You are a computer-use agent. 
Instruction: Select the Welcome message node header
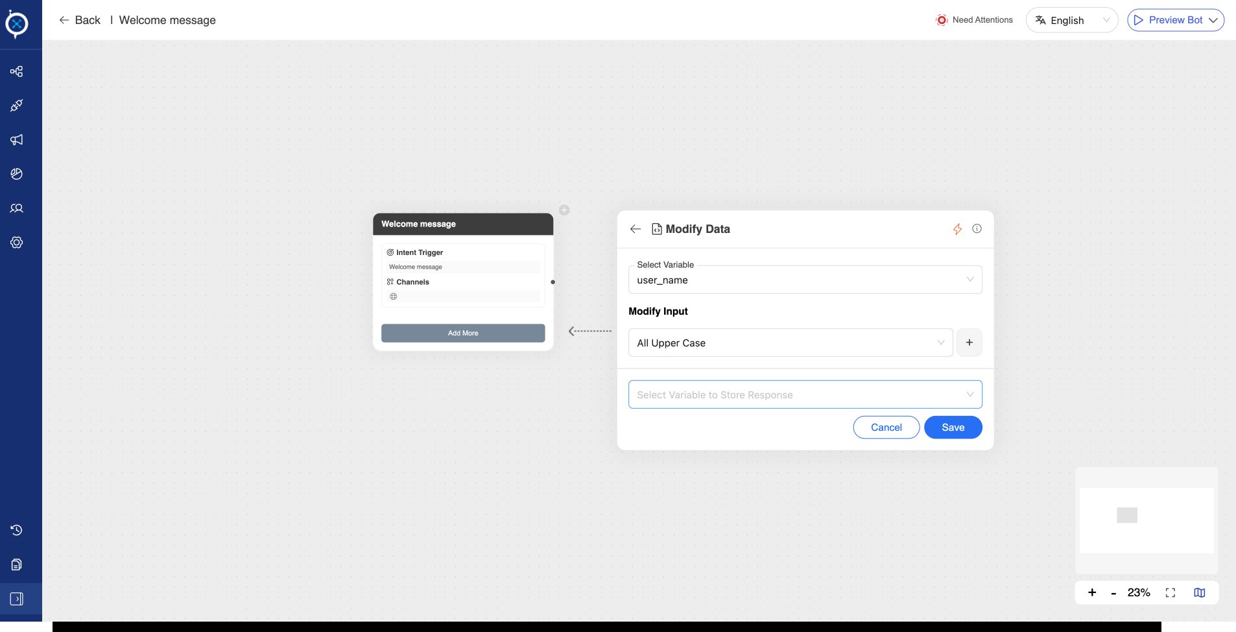[463, 224]
